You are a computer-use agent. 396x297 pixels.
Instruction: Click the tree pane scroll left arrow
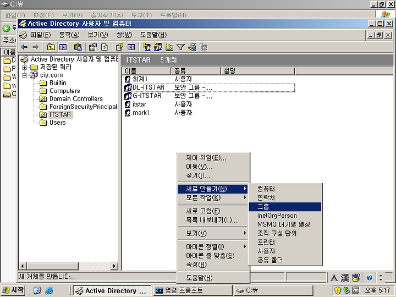23,266
